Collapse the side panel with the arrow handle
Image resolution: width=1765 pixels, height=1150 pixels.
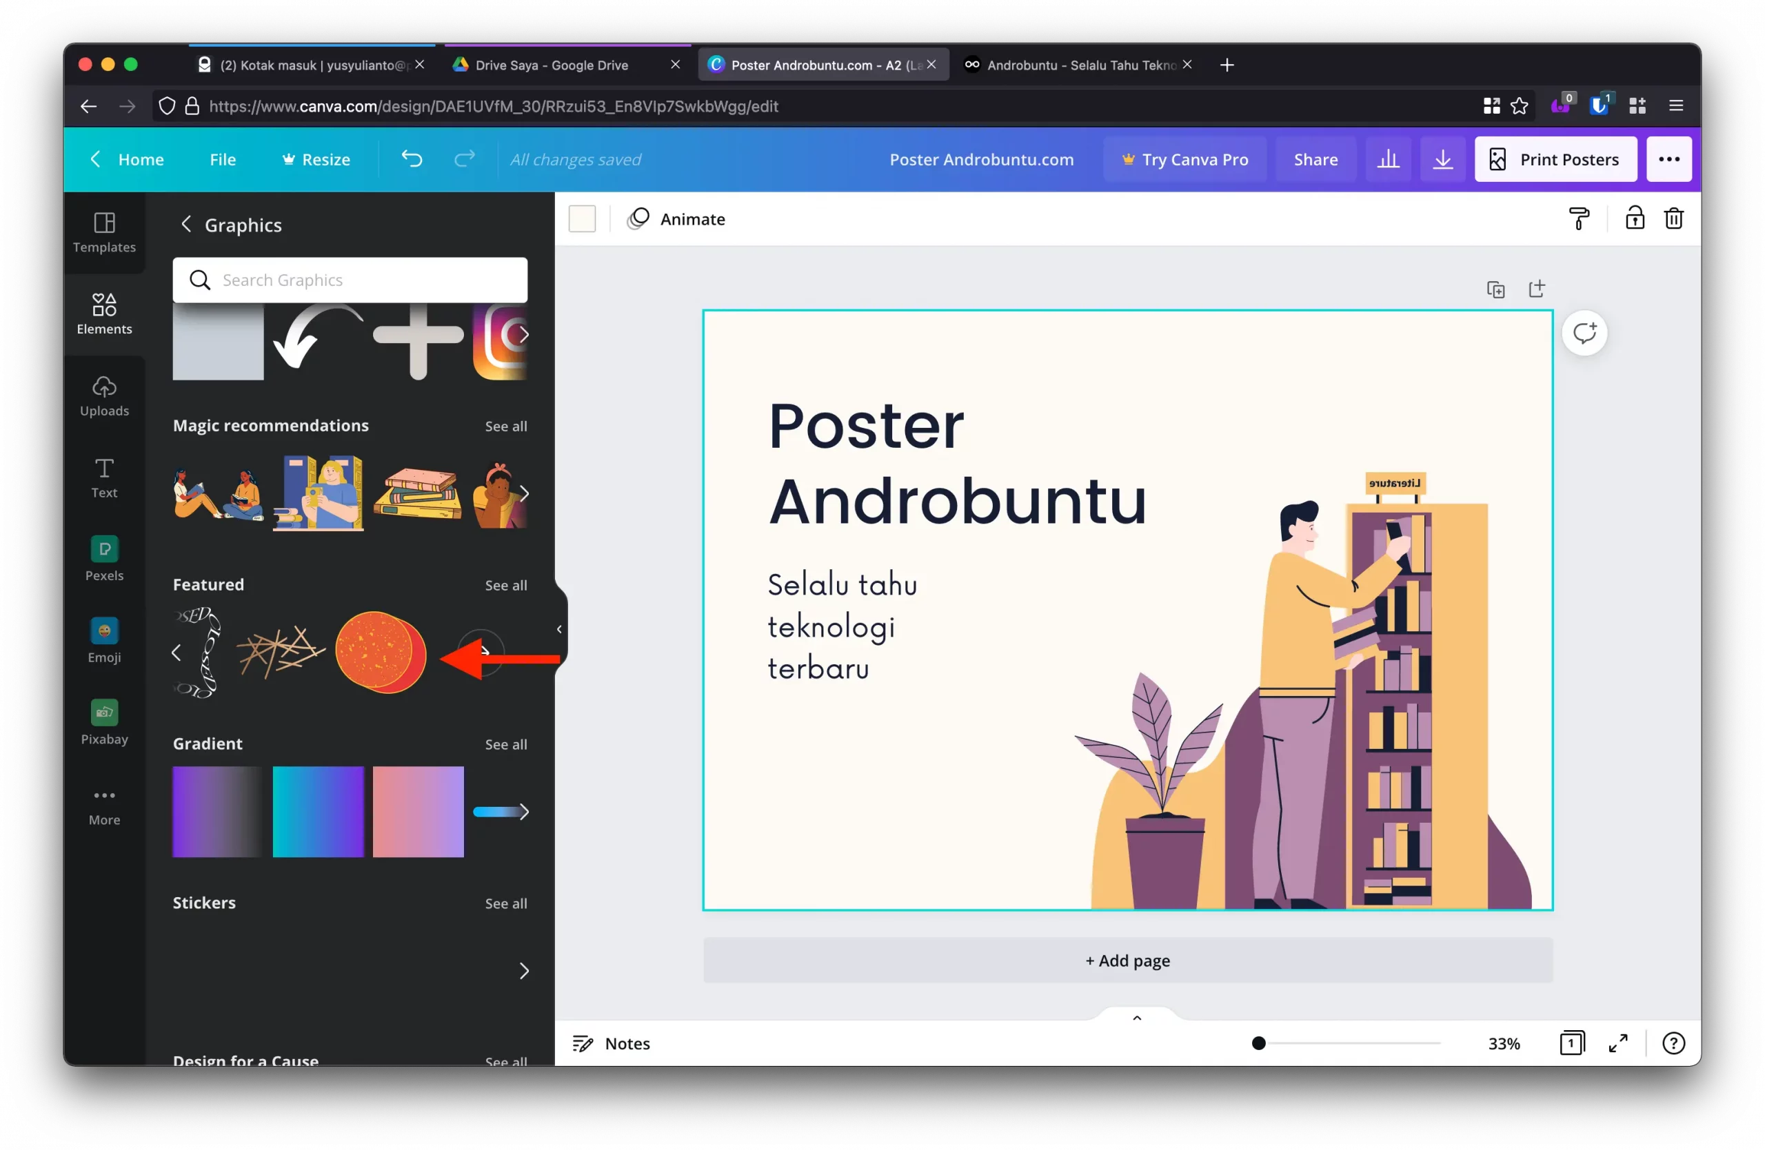click(x=559, y=629)
